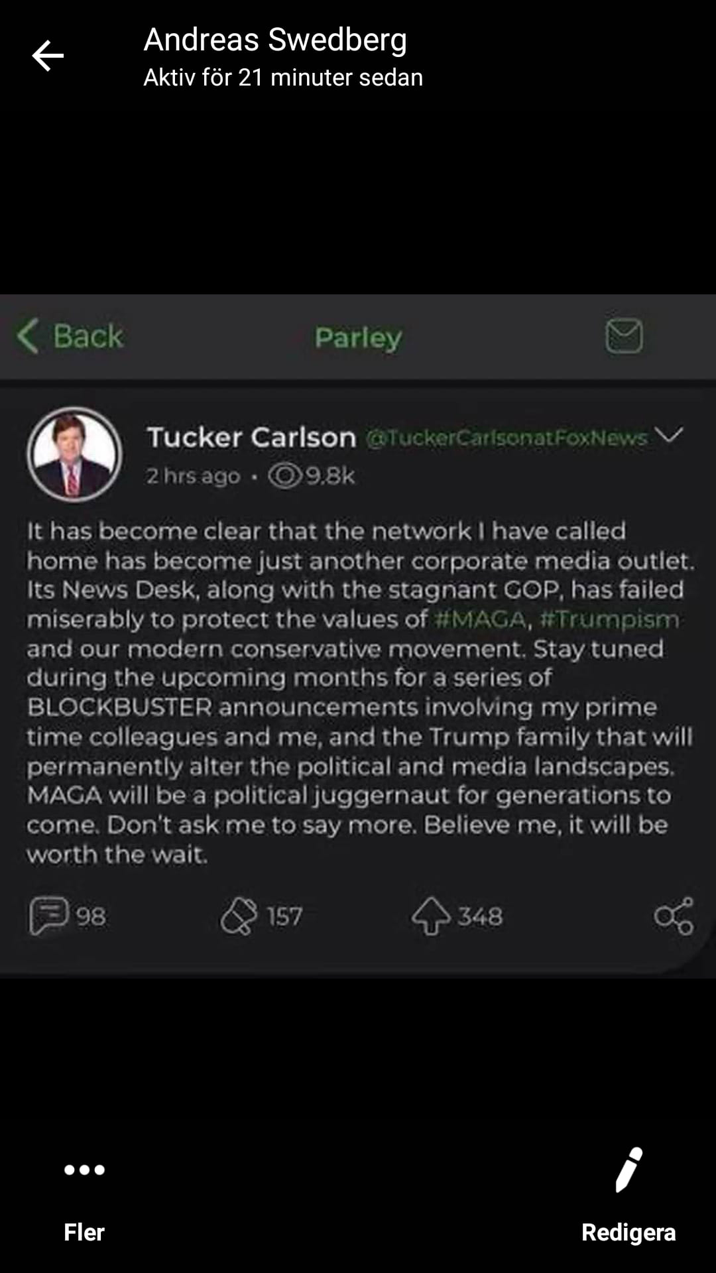This screenshot has height=1273, width=716.
Task: Tap the post body text paragraph
Action: (358, 692)
